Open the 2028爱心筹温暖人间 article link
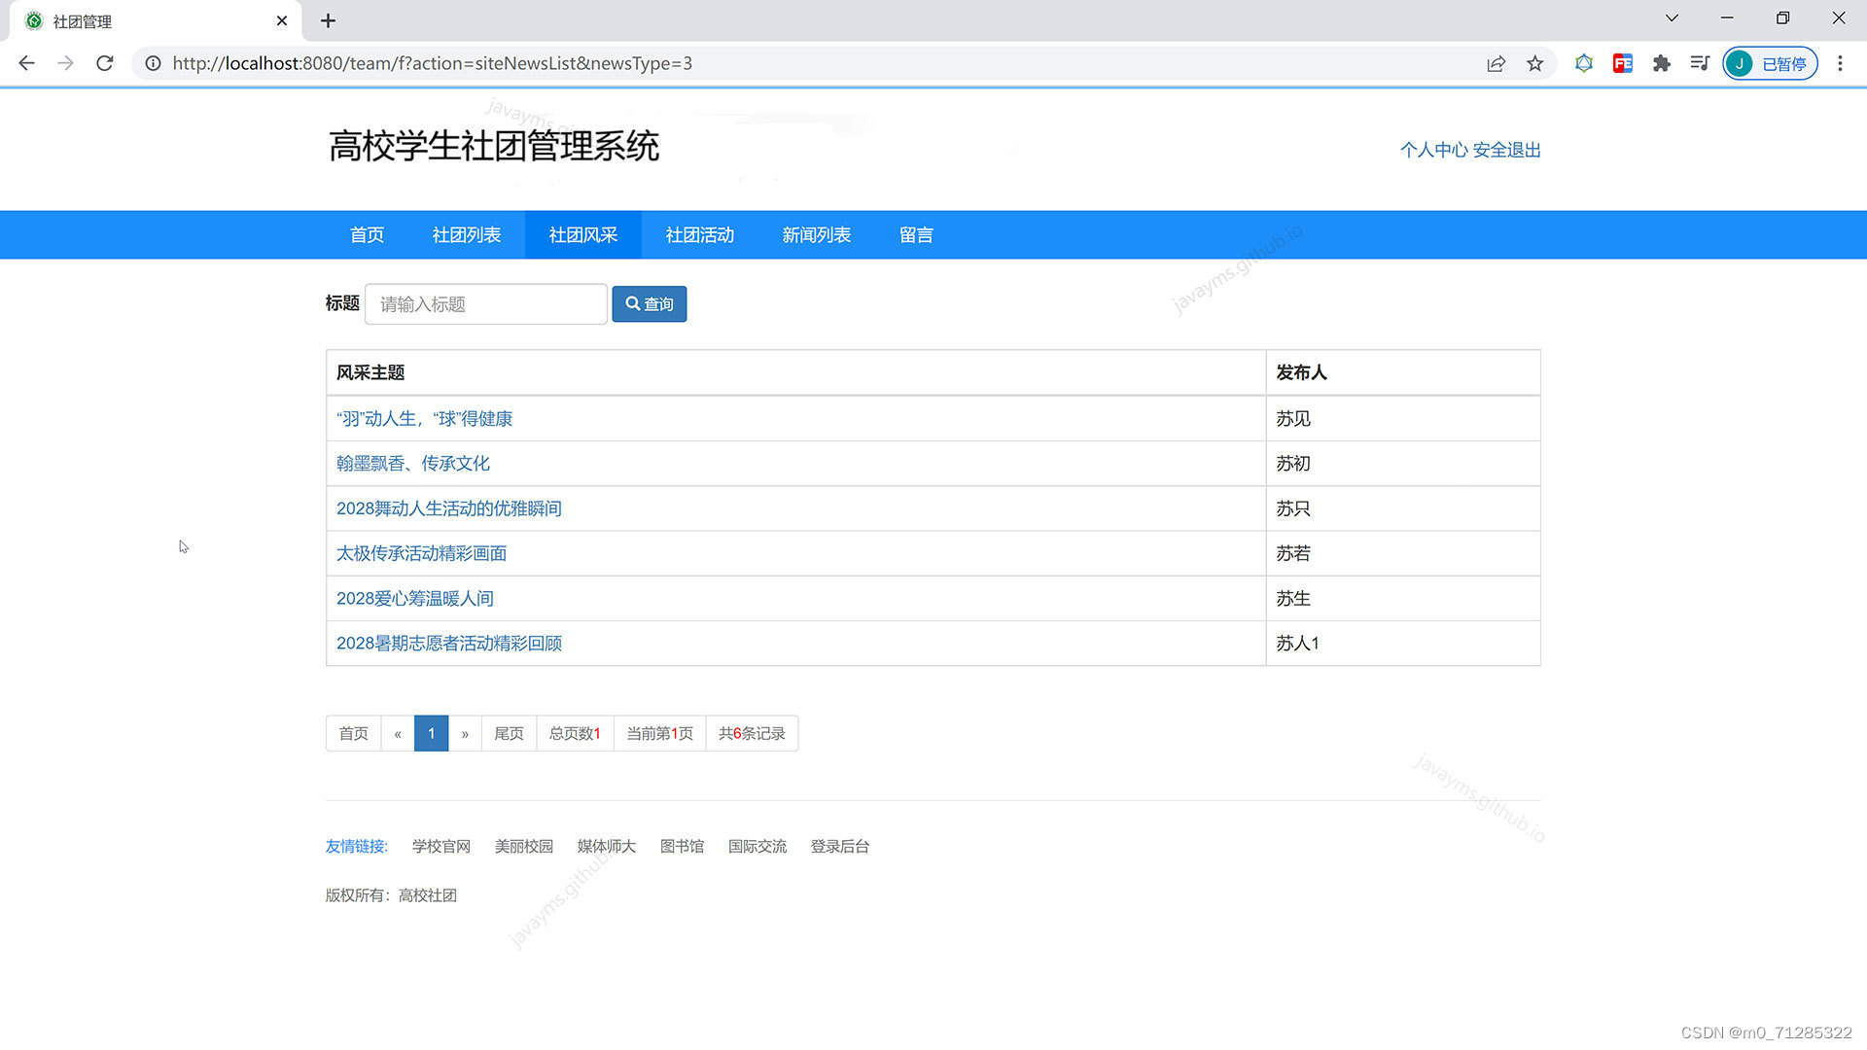 tap(414, 599)
